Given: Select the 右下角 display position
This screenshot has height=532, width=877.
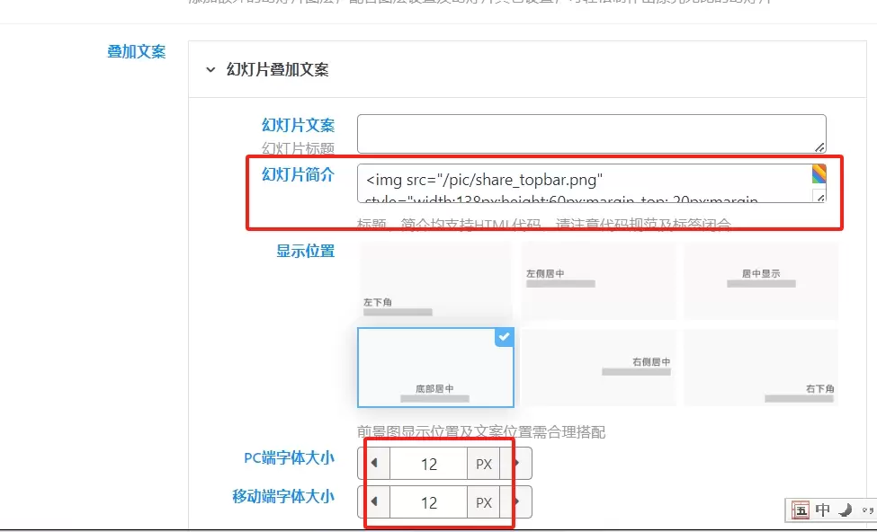Looking at the screenshot, I should (x=760, y=367).
